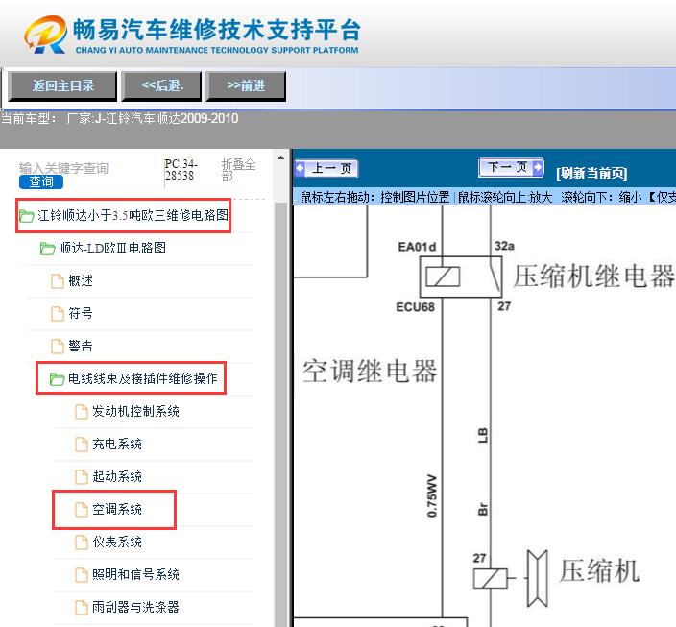The image size is (676, 627).
Task: Click 刷新当前页 refresh link
Action: coord(591,173)
